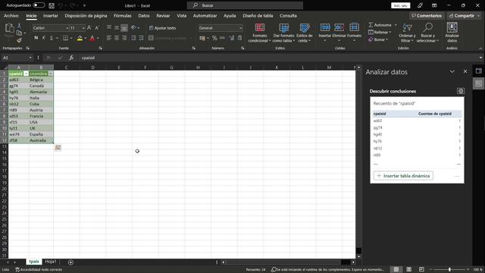Click settings gear in Descubrir conclusiones
The image size is (485, 273).
pos(460,91)
